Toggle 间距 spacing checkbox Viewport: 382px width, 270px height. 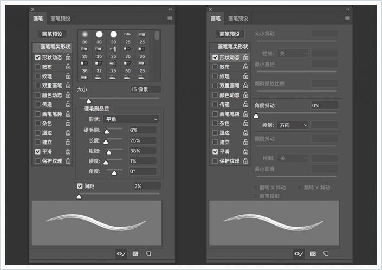[80, 186]
